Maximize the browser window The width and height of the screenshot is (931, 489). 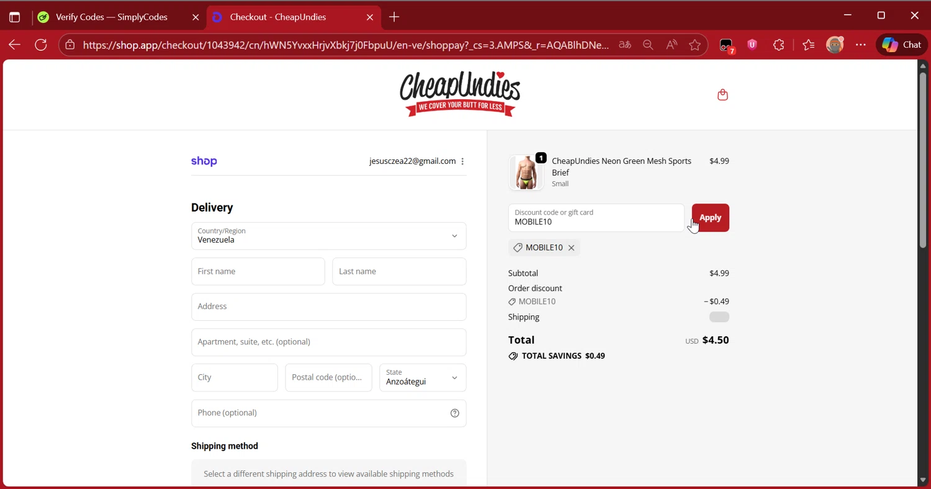point(881,16)
